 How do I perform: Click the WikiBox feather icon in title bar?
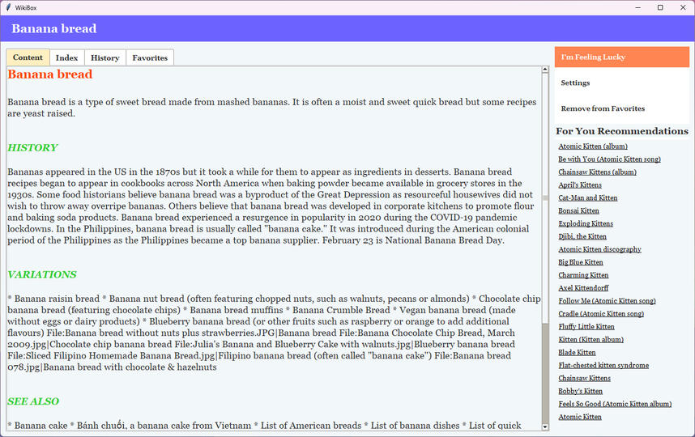[x=8, y=7]
